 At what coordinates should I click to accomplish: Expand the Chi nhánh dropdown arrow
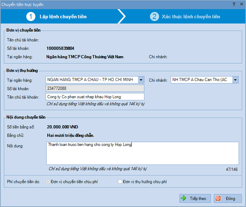(235, 80)
